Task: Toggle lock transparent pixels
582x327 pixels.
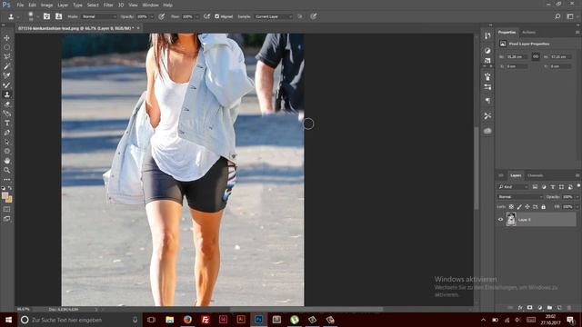Action: pyautogui.click(x=511, y=206)
